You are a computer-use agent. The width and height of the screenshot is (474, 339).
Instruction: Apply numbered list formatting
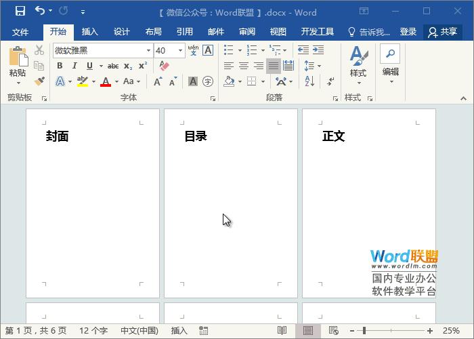pos(251,50)
